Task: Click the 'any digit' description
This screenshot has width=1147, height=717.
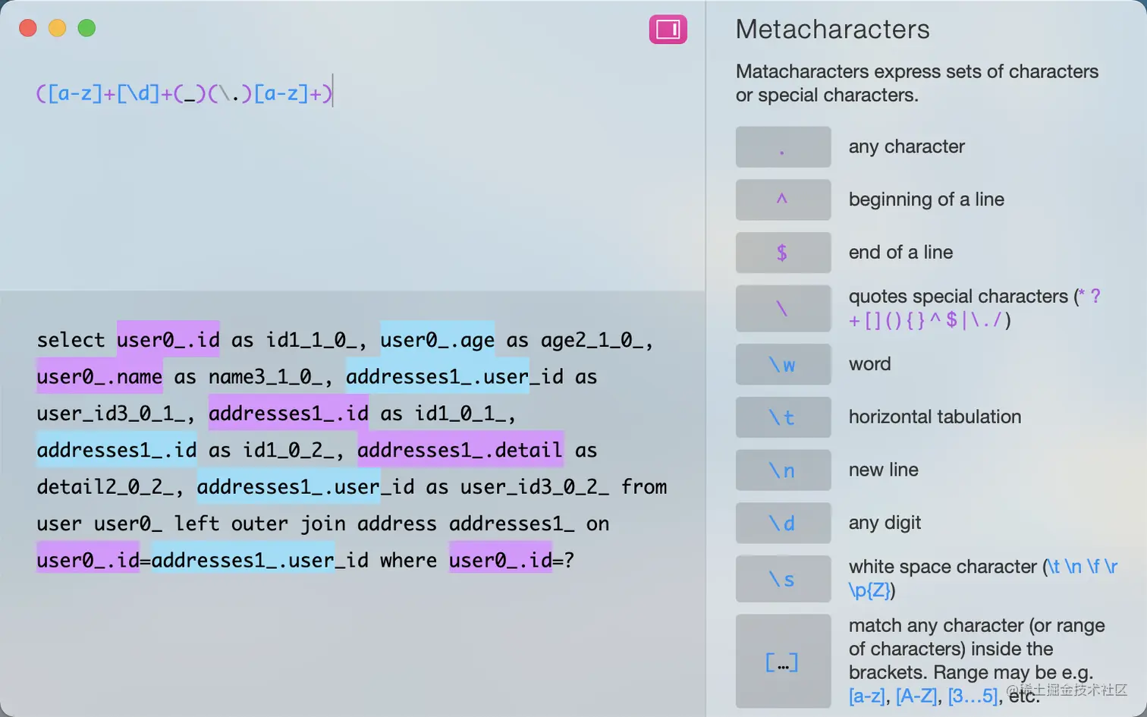Action: [x=885, y=523]
